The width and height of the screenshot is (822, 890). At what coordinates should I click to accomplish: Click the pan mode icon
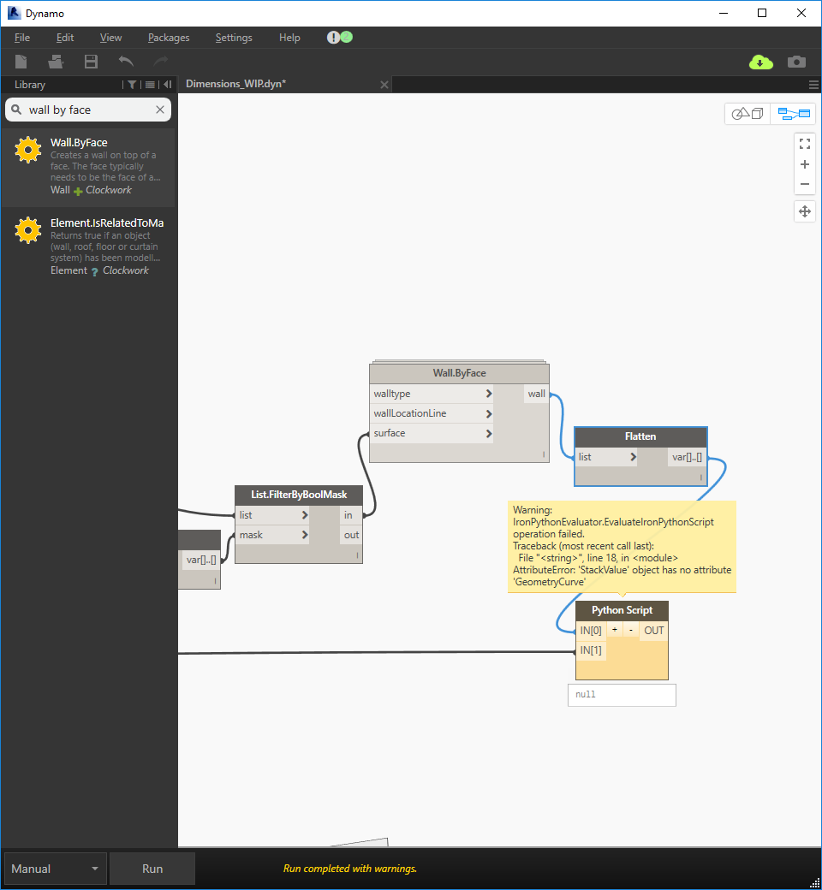[x=804, y=211]
